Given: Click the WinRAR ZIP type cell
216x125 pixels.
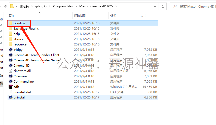Looking at the screenshot, I should (x=123, y=87).
